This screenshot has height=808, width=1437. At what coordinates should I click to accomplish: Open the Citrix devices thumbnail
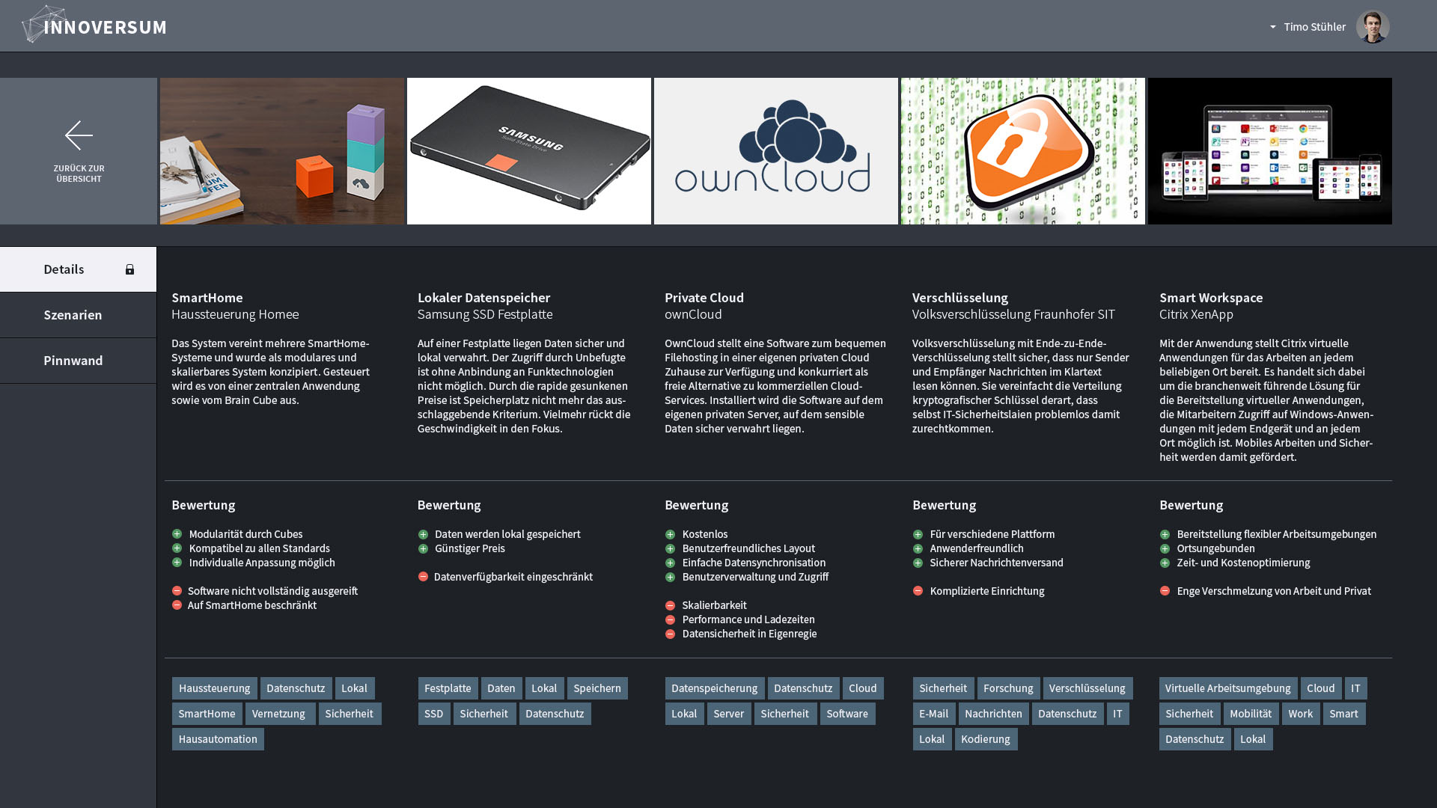click(x=1269, y=151)
